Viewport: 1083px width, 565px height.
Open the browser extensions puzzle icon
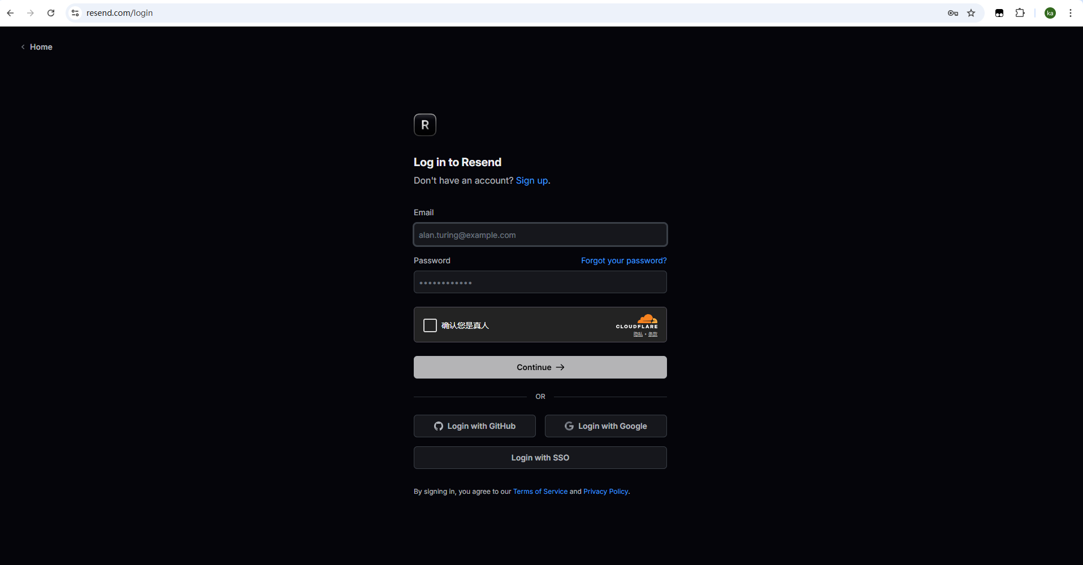[1020, 13]
